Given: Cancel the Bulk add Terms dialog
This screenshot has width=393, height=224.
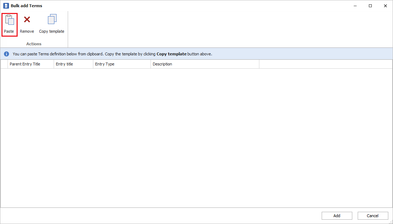Looking at the screenshot, I should pyautogui.click(x=372, y=216).
